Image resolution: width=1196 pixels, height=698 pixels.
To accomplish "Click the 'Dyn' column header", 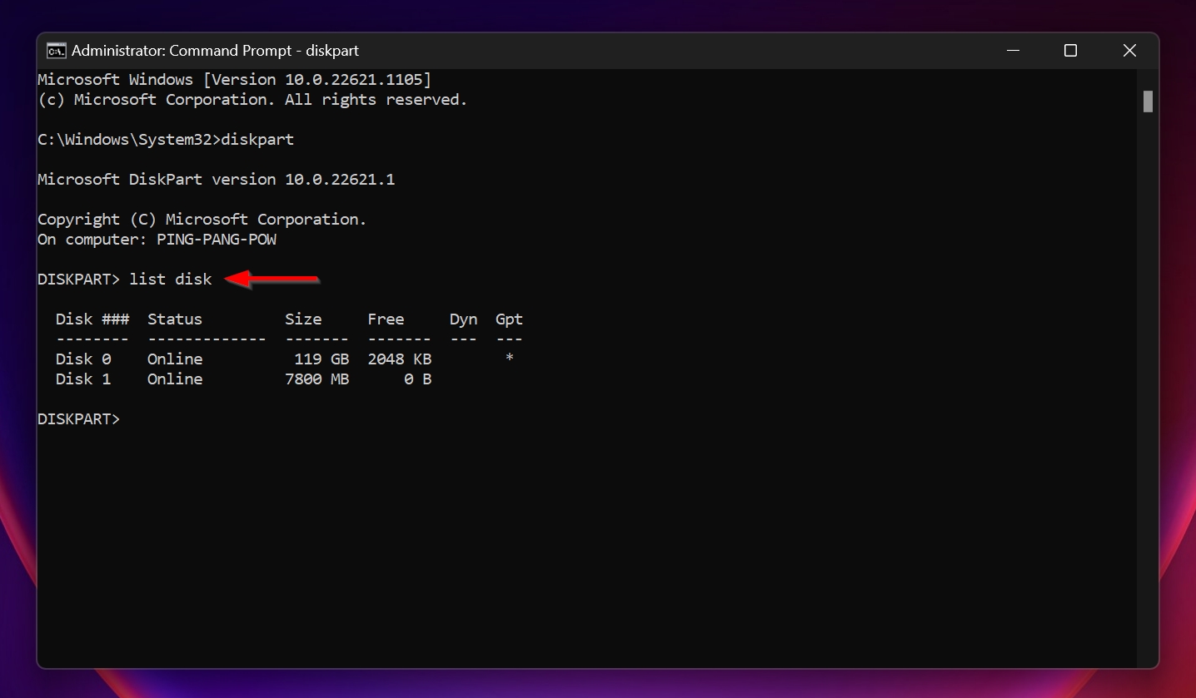I will (464, 319).
